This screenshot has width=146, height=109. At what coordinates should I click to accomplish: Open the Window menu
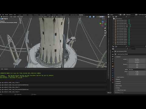coord(11,15)
